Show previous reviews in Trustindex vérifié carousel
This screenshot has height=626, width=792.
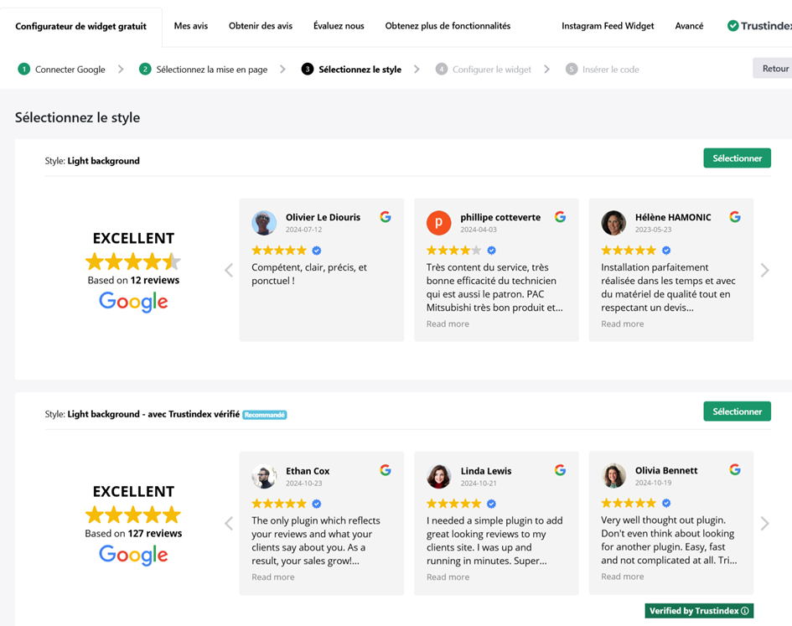point(229,524)
